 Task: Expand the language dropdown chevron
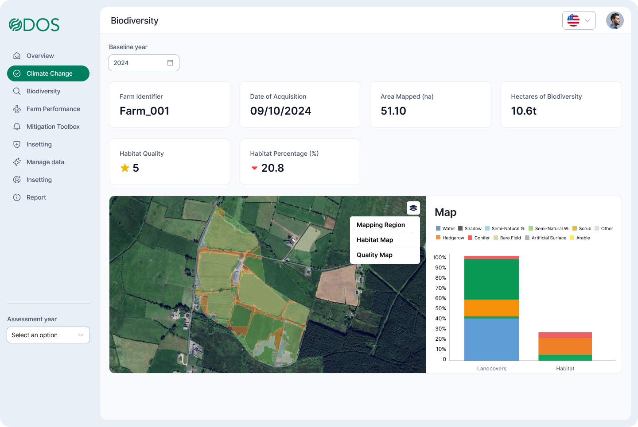point(587,20)
